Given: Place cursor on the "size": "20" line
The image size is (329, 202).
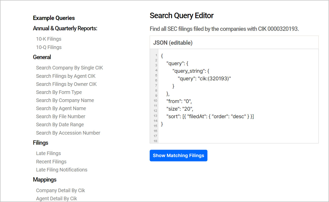Looking at the screenshot, I should (x=180, y=109).
